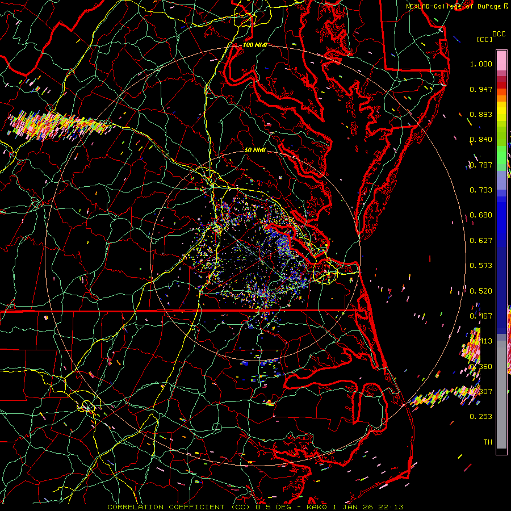The width and height of the screenshot is (511, 511).
Task: Click the elongated multicolor echo band in the northwest
Action: [x=60, y=125]
